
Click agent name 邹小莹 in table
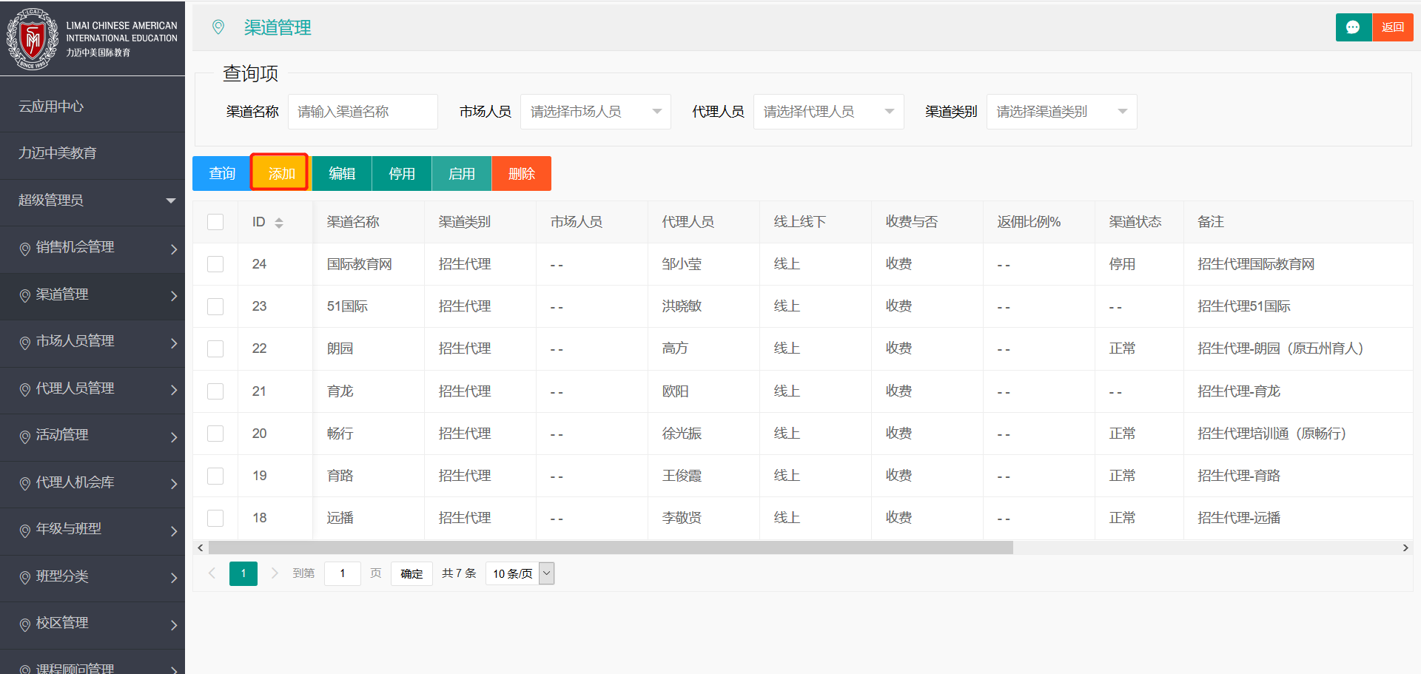click(x=682, y=264)
